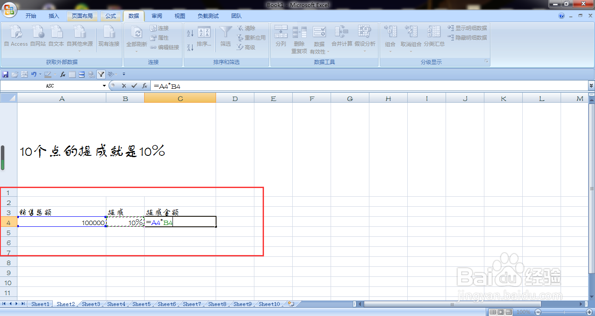Viewport: 595px width, 316px height.
Task: Click Properties (属性) button
Action: tap(159, 38)
